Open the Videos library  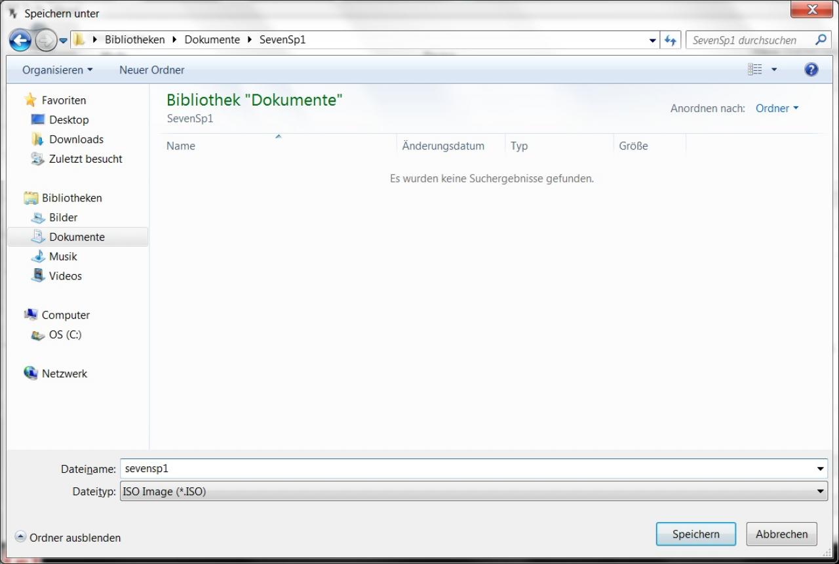pyautogui.click(x=66, y=276)
